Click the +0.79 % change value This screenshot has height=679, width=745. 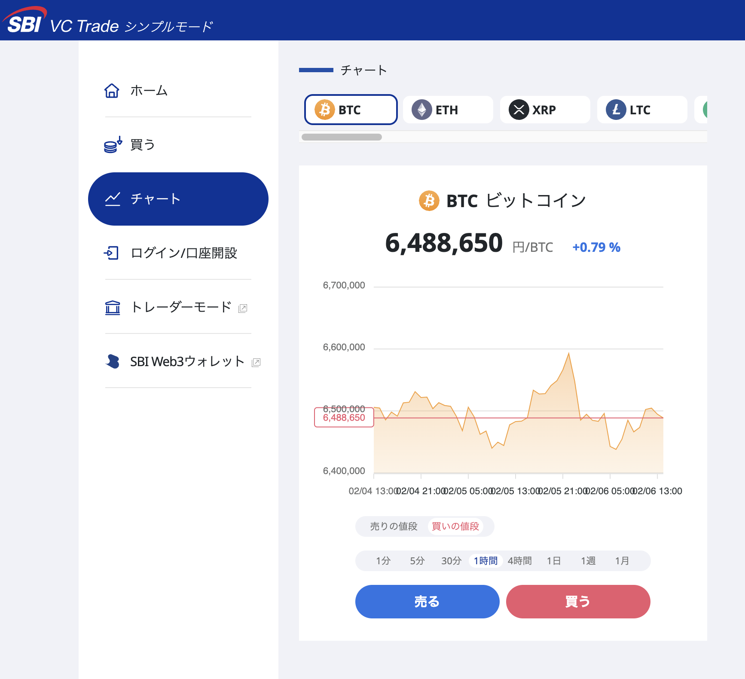pos(596,248)
